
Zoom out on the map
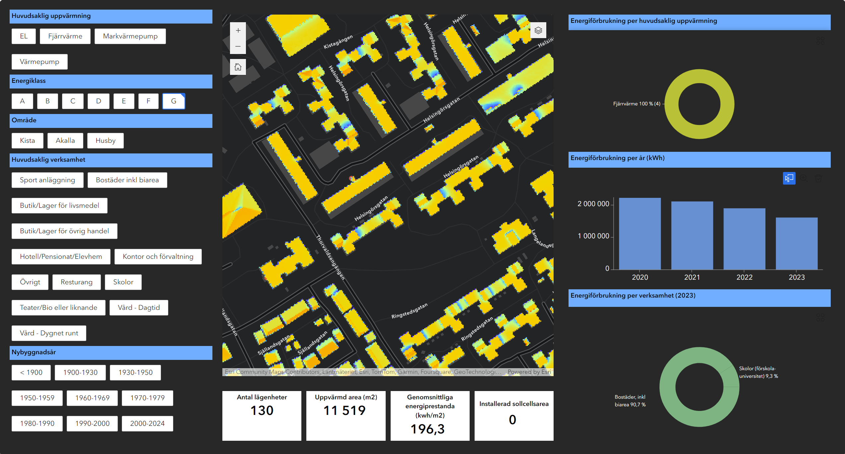coord(238,46)
